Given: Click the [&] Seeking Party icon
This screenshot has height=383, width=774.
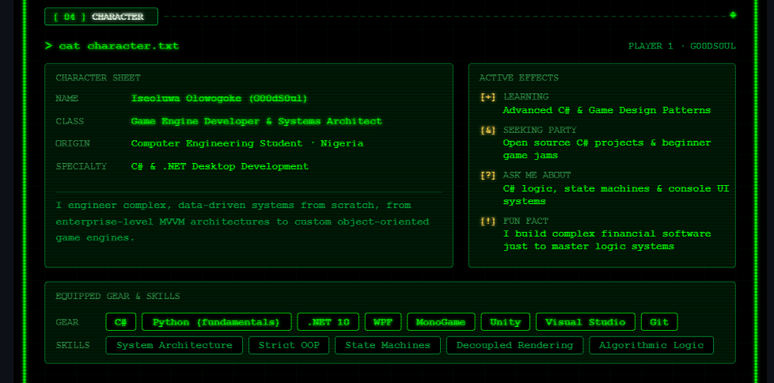Looking at the screenshot, I should (x=488, y=131).
